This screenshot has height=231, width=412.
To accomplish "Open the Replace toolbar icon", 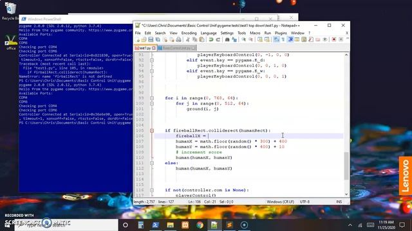I will (234, 40).
